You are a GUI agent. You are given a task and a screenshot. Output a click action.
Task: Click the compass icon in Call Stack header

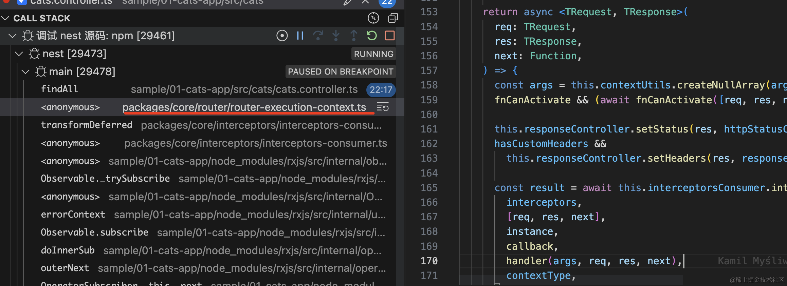373,18
